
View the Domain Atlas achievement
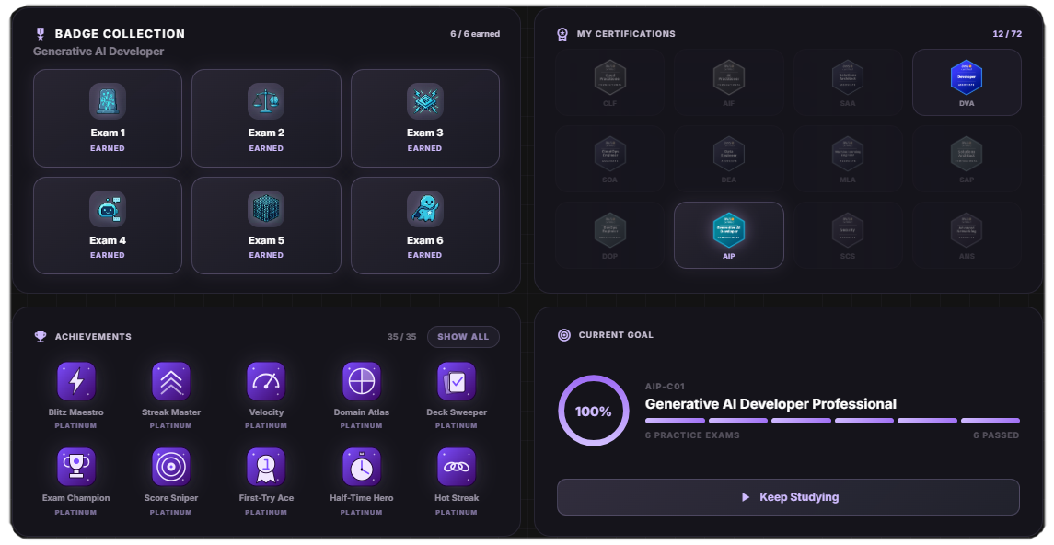[x=361, y=395]
